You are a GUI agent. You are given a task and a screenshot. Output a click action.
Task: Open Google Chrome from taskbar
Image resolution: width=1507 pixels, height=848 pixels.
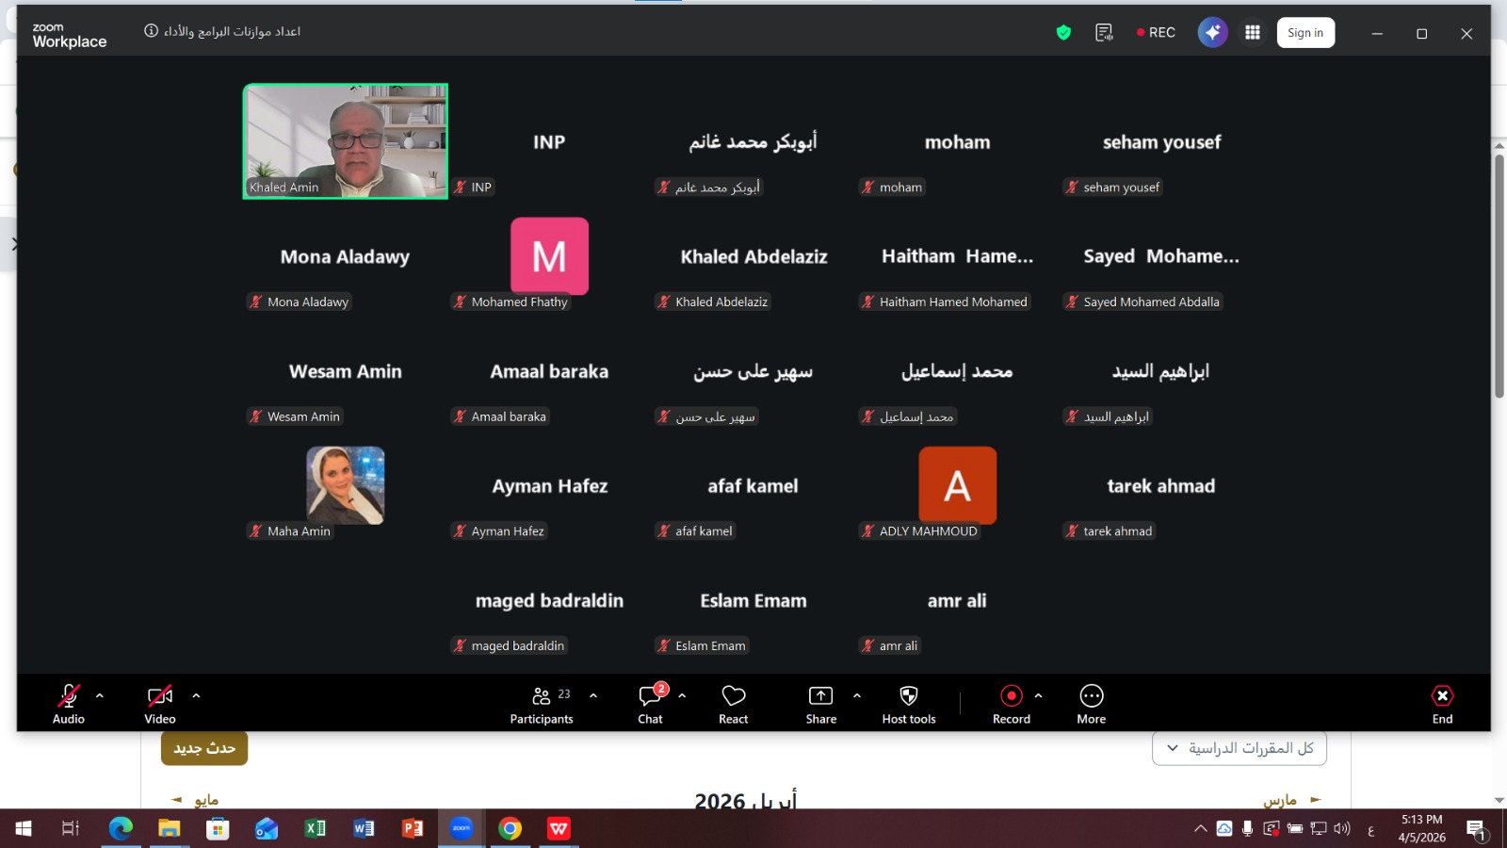coord(510,828)
